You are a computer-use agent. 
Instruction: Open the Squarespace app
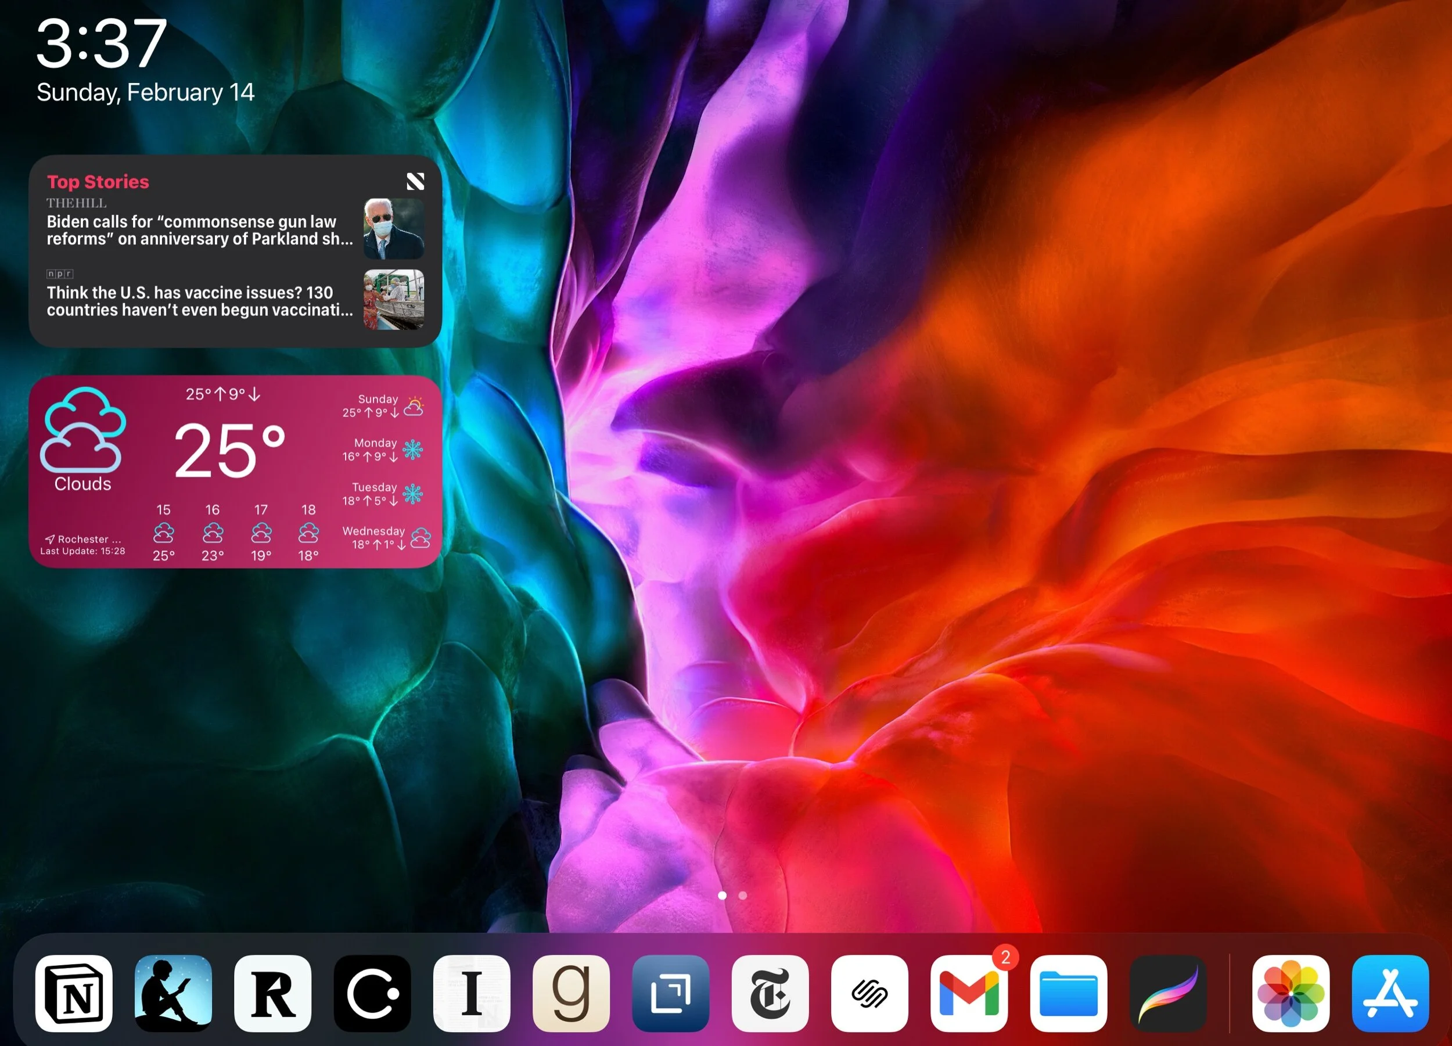click(869, 993)
